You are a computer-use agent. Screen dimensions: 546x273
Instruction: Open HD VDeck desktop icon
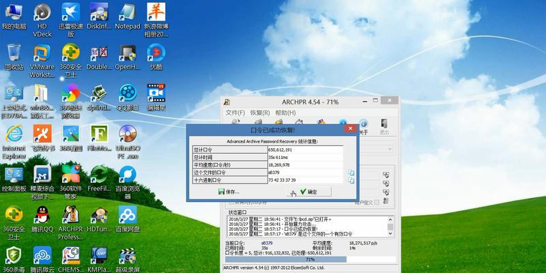coord(42,20)
